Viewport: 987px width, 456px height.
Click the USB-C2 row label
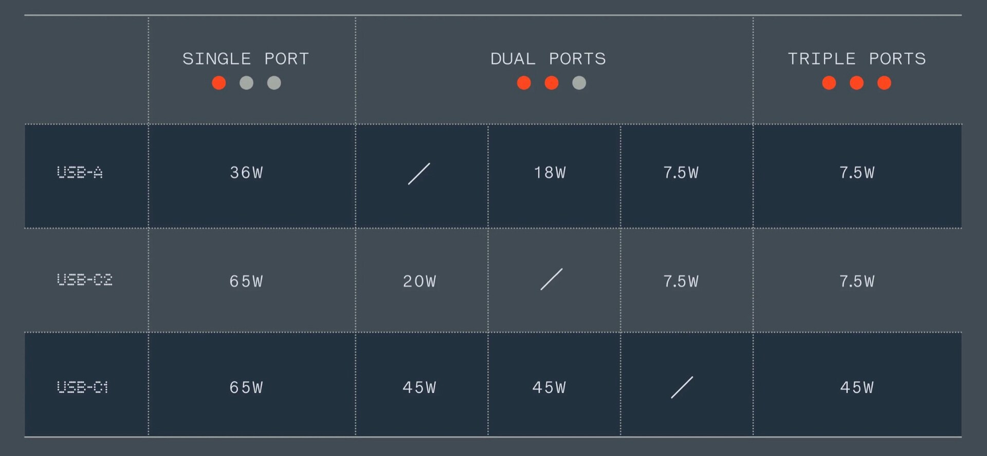(84, 280)
